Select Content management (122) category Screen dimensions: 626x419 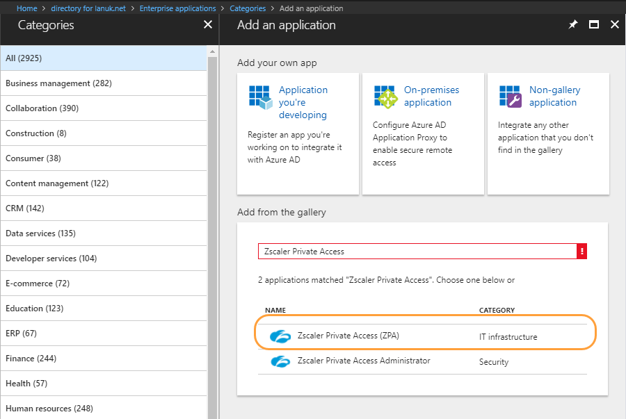coord(104,183)
